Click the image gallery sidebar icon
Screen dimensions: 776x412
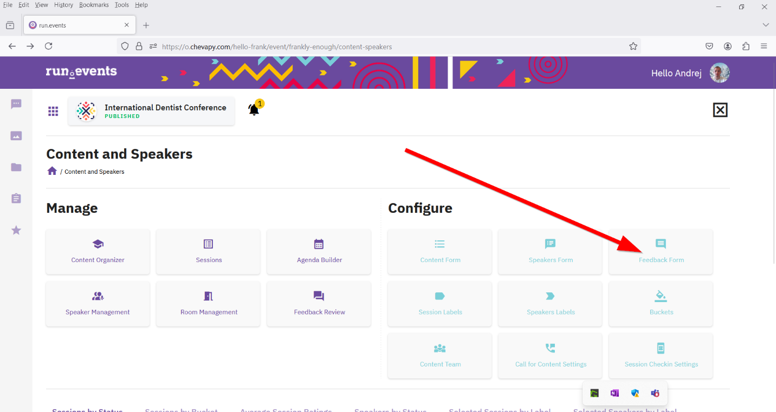click(16, 136)
